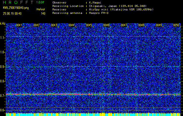This screenshot has height=116, width=183.
Task: Click the Maspro FM-3 antenna text
Action: pos(99,13)
